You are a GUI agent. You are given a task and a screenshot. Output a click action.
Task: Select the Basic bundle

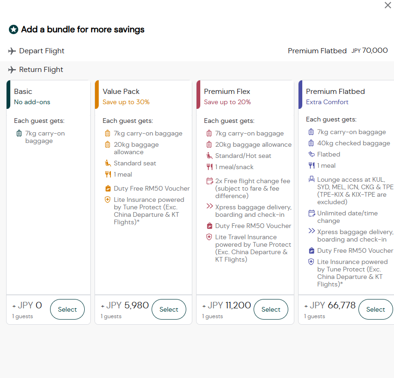pyautogui.click(x=67, y=309)
